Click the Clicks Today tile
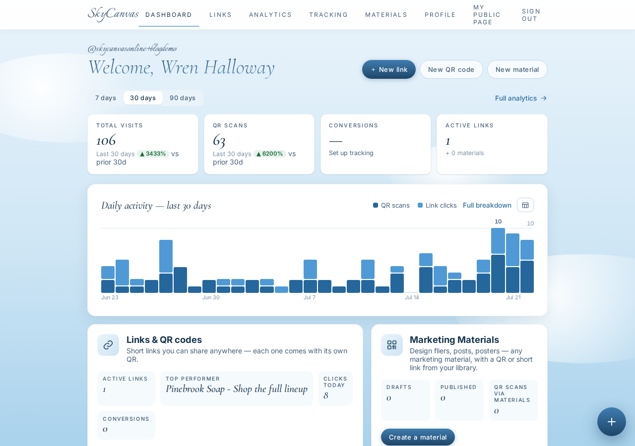Viewport: 635px width, 446px height. [335, 389]
